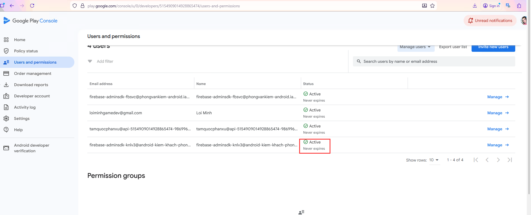Click the Order management card icon
The width and height of the screenshot is (531, 215).
pyautogui.click(x=6, y=73)
